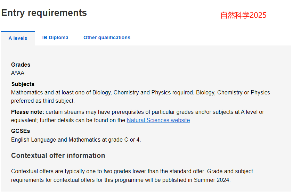Click the A*AA grade text
Viewport: 293px width, 194px height.
pyautogui.click(x=18, y=73)
